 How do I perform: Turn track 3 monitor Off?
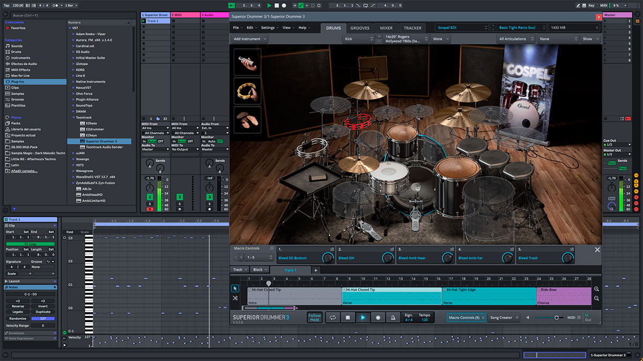pos(220,141)
